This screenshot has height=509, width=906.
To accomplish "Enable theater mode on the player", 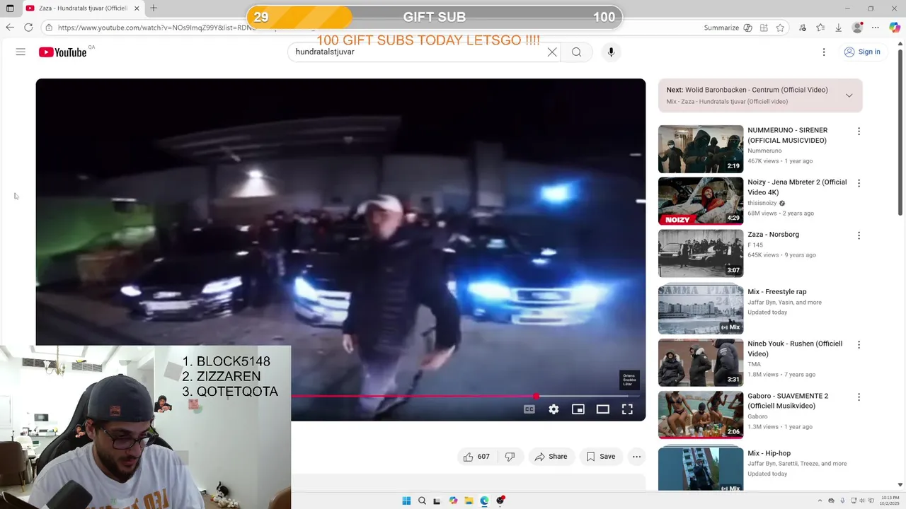I will (x=602, y=409).
